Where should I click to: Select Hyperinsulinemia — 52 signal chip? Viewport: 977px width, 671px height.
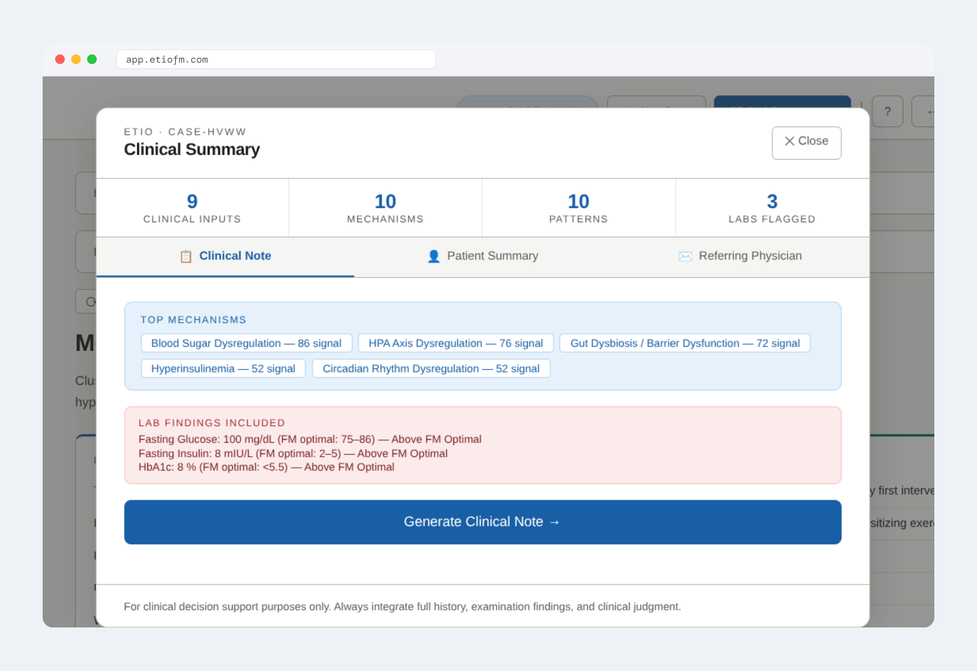(223, 368)
